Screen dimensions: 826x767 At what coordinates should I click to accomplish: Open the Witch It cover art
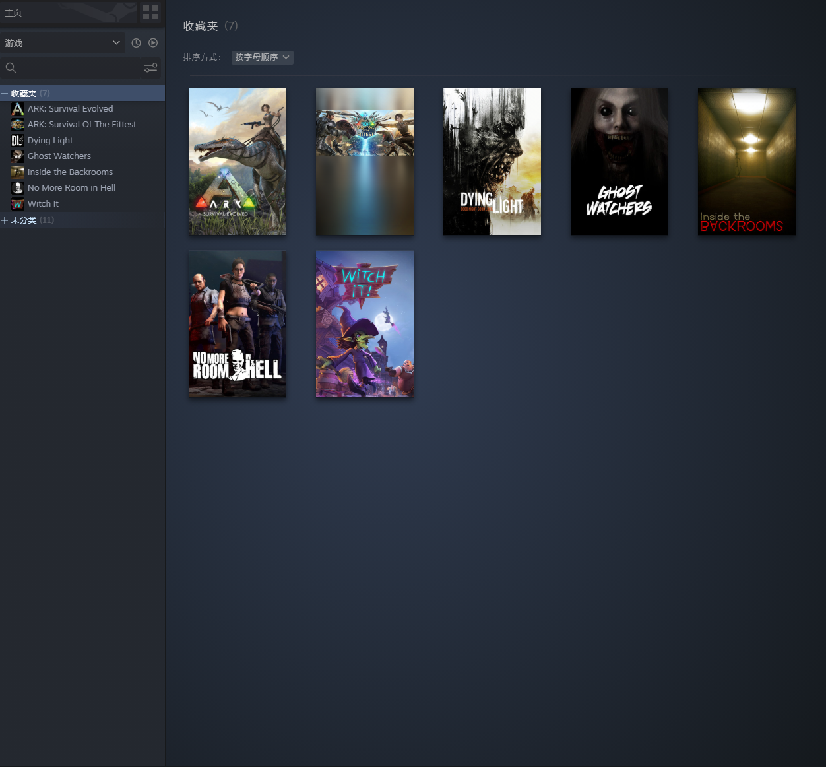[x=365, y=324]
